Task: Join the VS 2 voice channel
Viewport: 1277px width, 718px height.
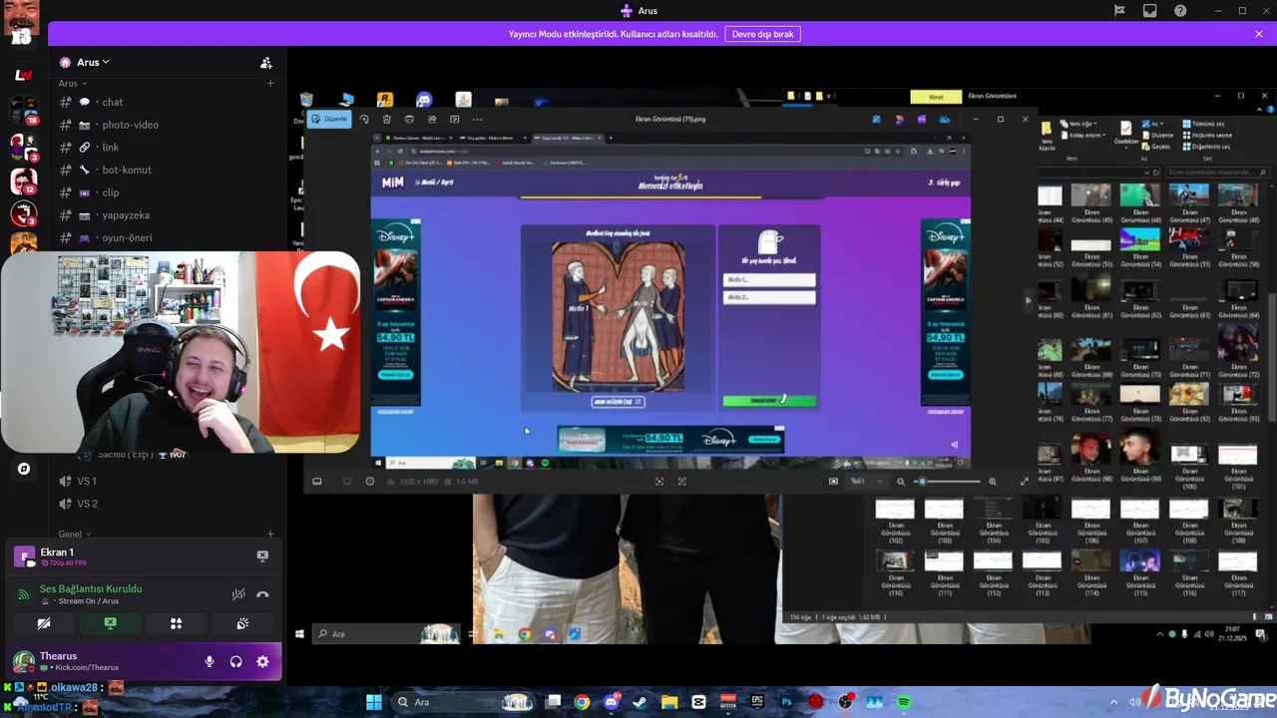Action: pos(167,504)
